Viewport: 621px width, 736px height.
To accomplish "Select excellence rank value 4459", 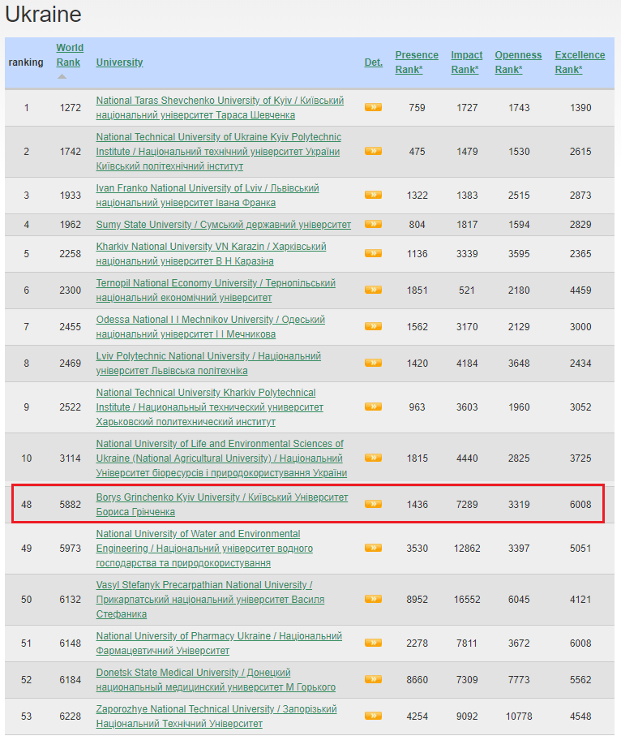I will 580,290.
